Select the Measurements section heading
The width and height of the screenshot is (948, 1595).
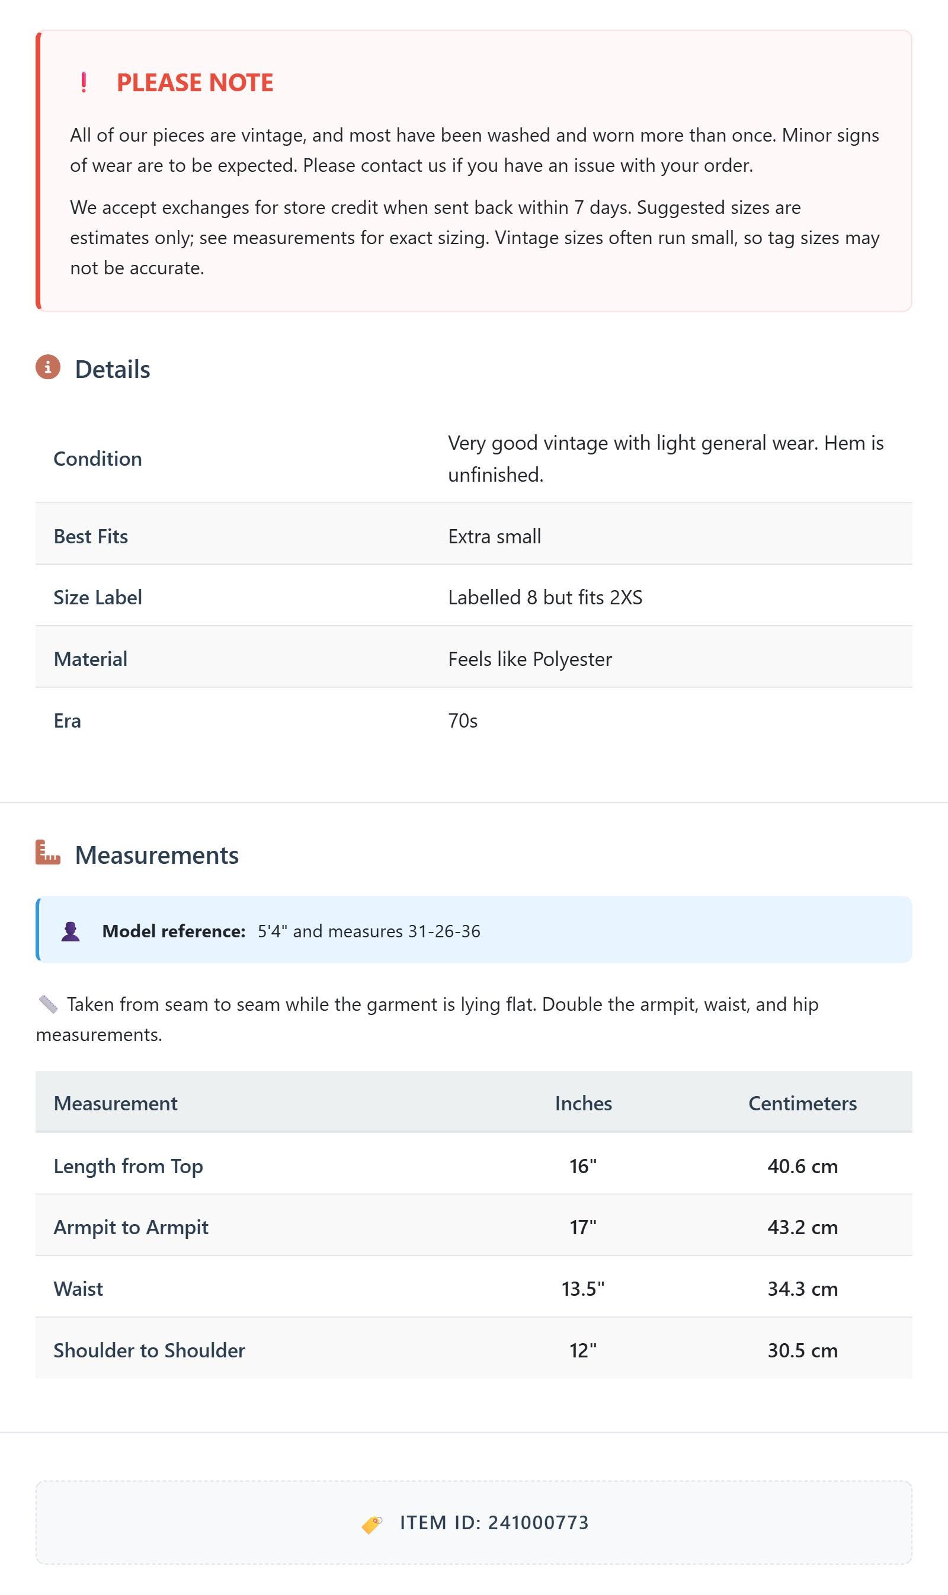pyautogui.click(x=157, y=854)
